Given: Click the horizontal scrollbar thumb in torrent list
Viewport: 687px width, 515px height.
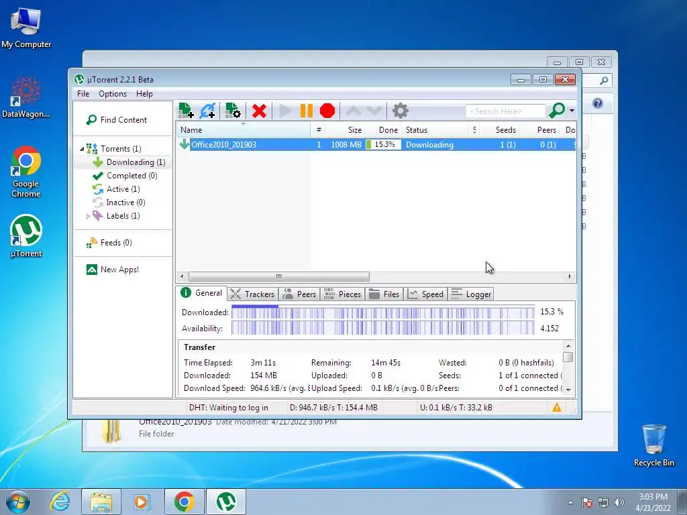Looking at the screenshot, I should [x=279, y=276].
